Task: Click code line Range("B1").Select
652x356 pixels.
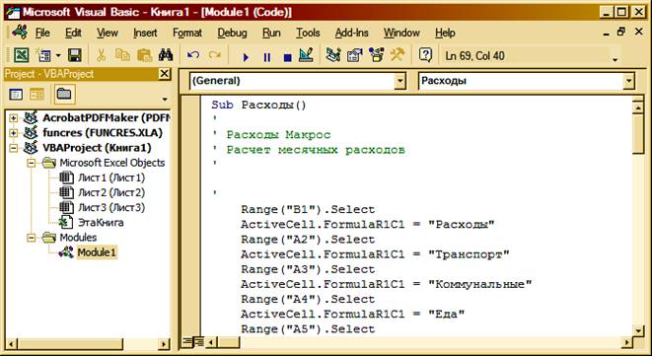Action: pos(308,209)
